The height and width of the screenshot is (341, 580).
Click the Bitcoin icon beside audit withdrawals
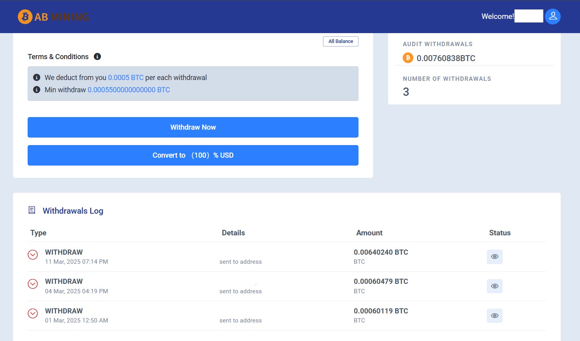point(407,58)
